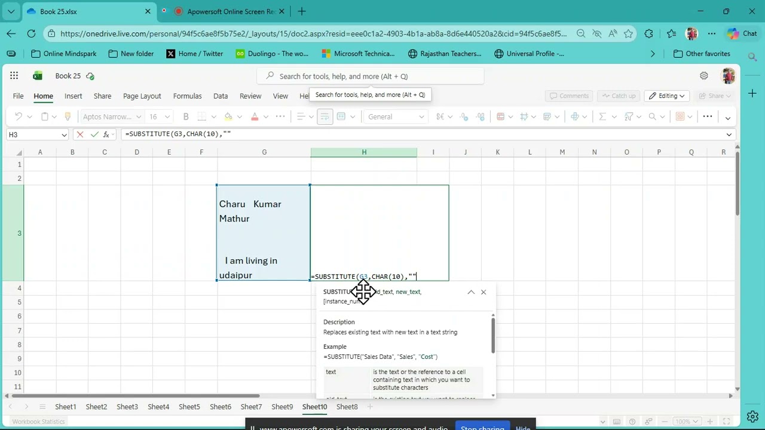Toggle Wrap Text in the ribbon

325,116
